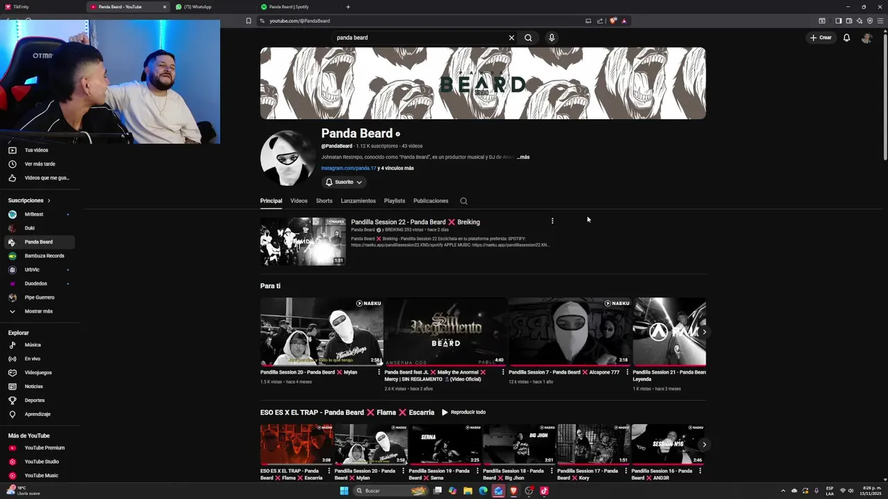Open the Videos channel tab
The image size is (888, 499).
(x=299, y=201)
